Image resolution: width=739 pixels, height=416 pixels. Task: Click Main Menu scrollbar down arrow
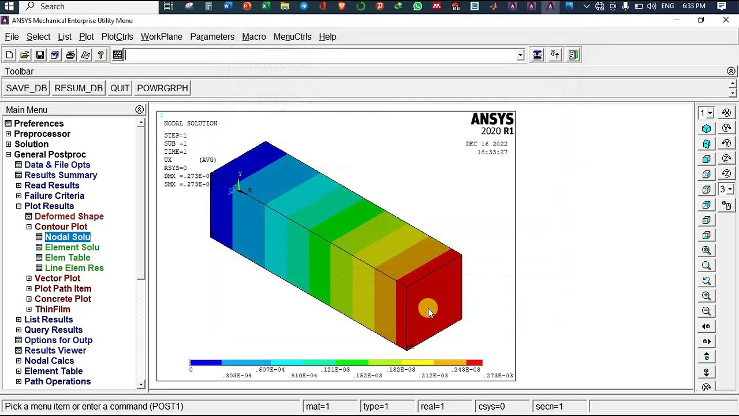[141, 384]
